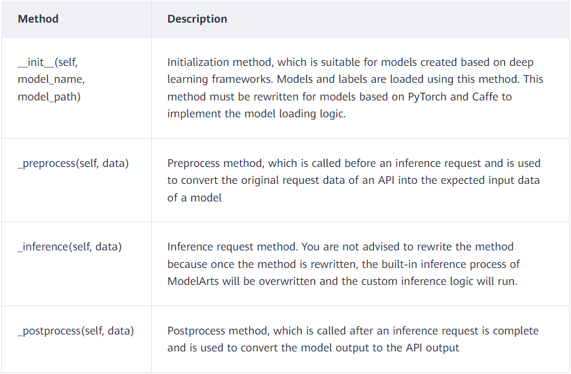Click the Postprocess method description text
571x374 pixels.
coord(353,339)
